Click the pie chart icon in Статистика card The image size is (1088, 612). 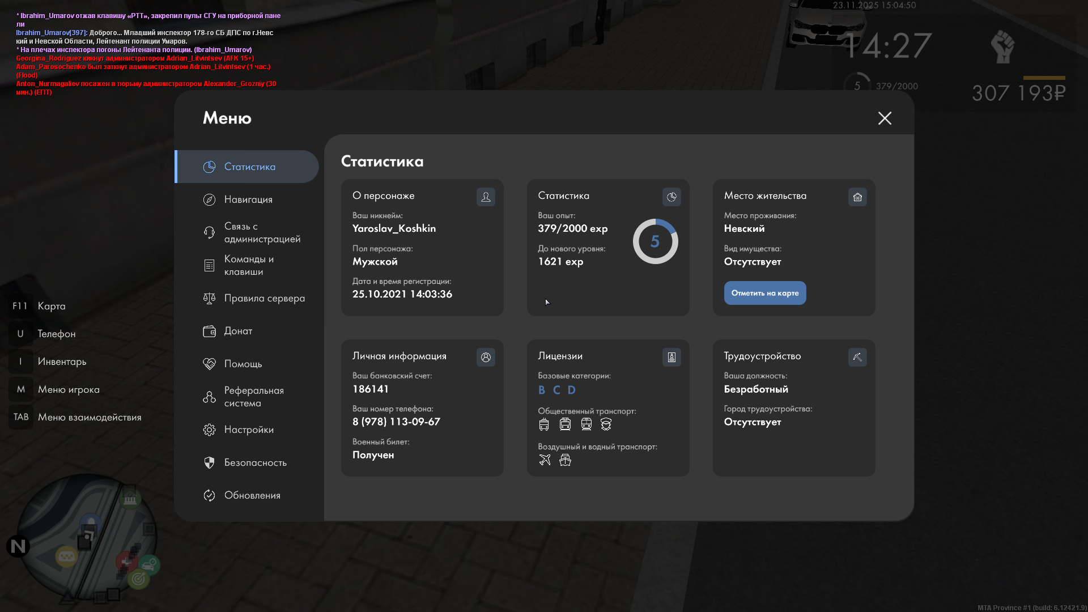click(671, 197)
